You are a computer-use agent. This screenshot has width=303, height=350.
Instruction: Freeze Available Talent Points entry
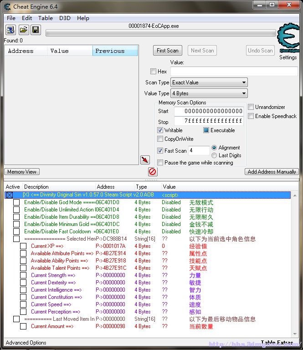pyautogui.click(x=23, y=268)
